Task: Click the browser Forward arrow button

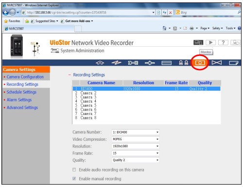Action: pyautogui.click(x=13, y=12)
